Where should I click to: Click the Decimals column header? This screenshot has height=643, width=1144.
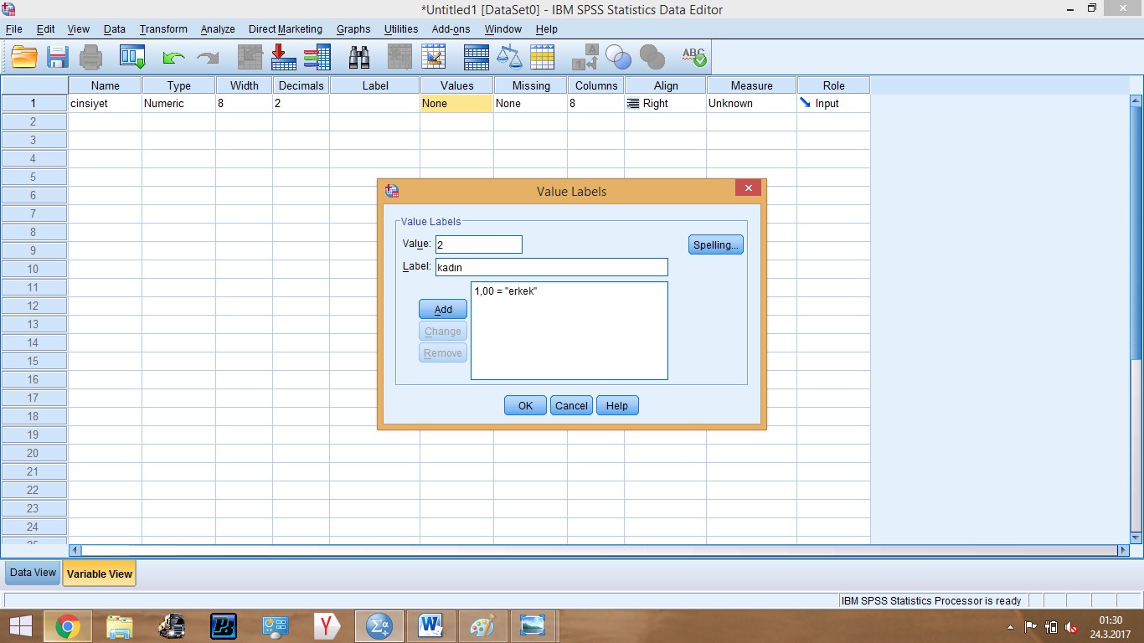(301, 85)
